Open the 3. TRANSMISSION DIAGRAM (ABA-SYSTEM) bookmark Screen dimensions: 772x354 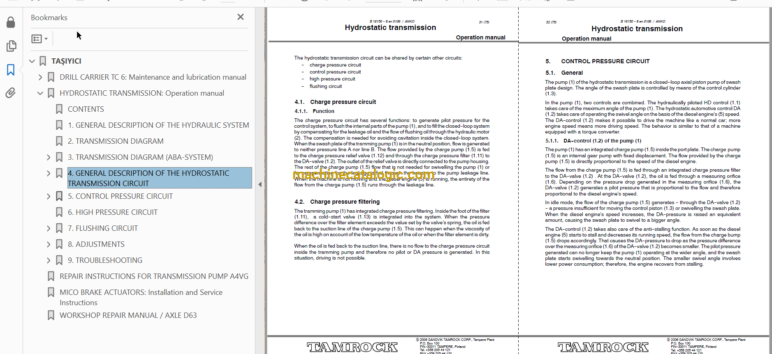(x=140, y=157)
